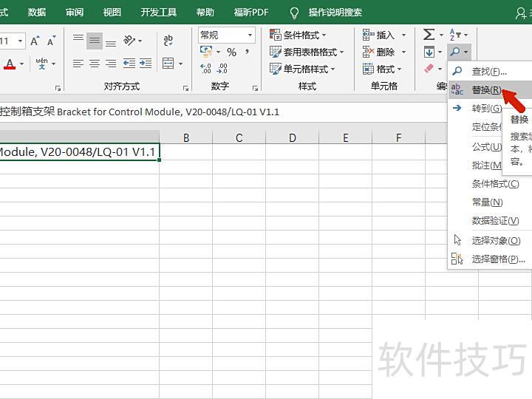Open the 常规 number format combo box
The height and width of the screenshot is (399, 532).
click(x=226, y=35)
